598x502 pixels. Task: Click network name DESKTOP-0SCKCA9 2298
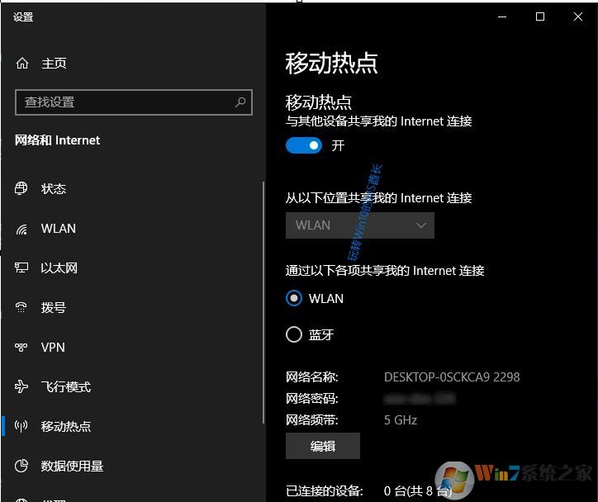coord(452,377)
